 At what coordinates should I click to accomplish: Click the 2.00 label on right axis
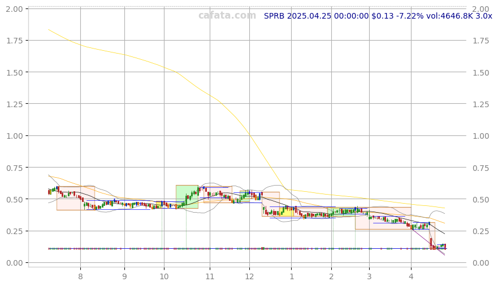click(481, 9)
